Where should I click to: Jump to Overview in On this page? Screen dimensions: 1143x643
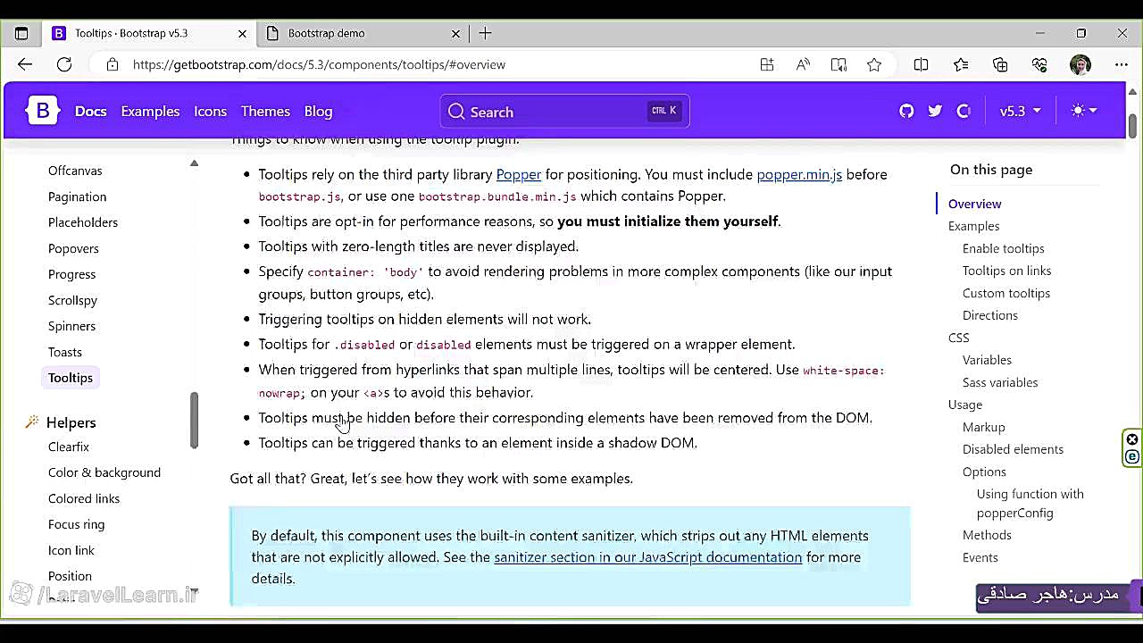point(974,204)
